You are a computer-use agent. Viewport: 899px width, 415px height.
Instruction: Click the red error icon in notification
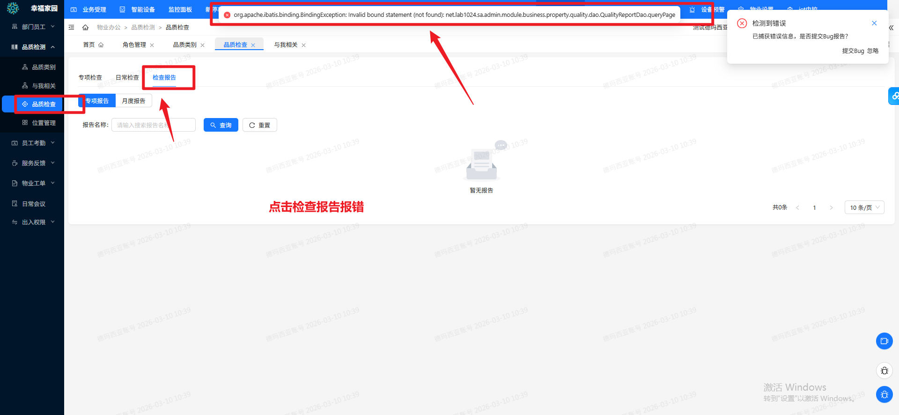[x=742, y=23]
